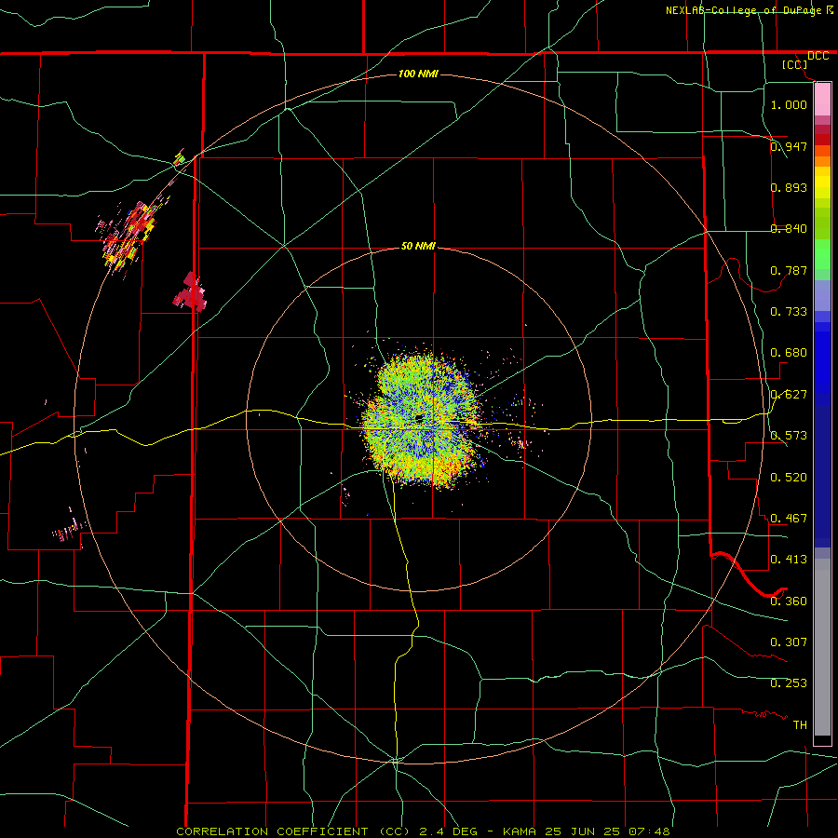Click the 50 NMI range ring label
838x838 pixels.
point(418,247)
